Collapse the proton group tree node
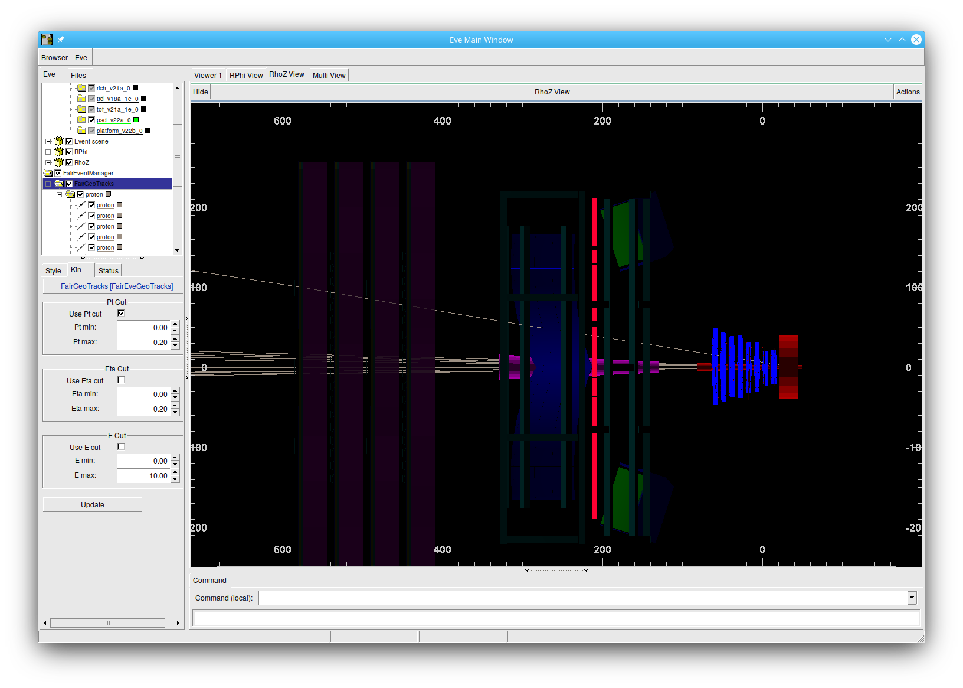Image resolution: width=963 pixels, height=688 pixels. coord(59,194)
